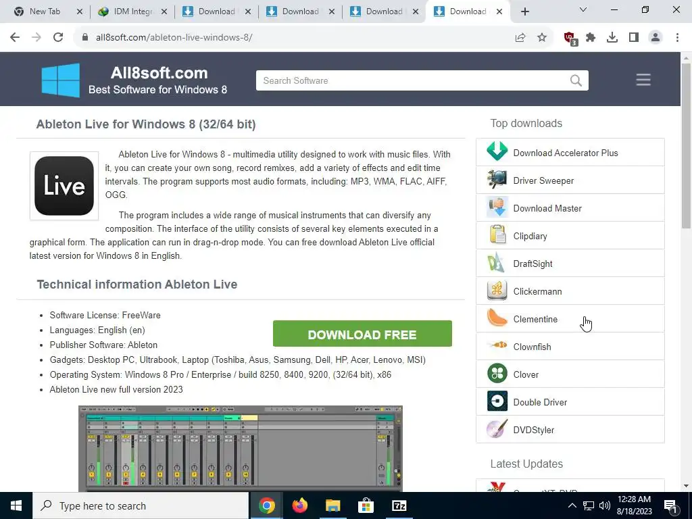Viewport: 692px width, 519px height.
Task: Open Firefox from the taskbar
Action: click(x=300, y=505)
